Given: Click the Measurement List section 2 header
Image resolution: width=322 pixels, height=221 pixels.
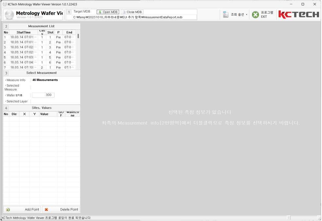Looking at the screenshot, I should (41, 26).
